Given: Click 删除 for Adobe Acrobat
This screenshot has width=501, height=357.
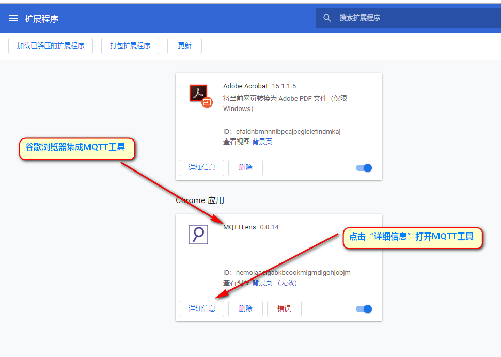Looking at the screenshot, I should (x=245, y=168).
